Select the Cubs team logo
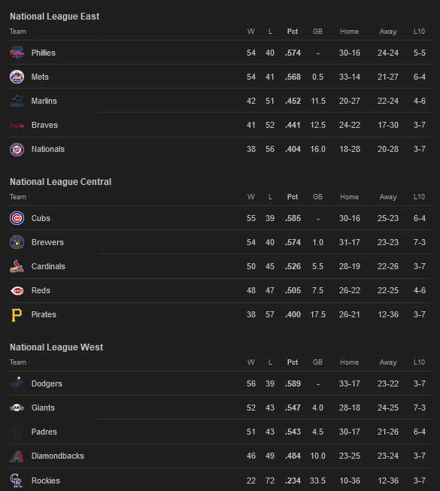 17,218
